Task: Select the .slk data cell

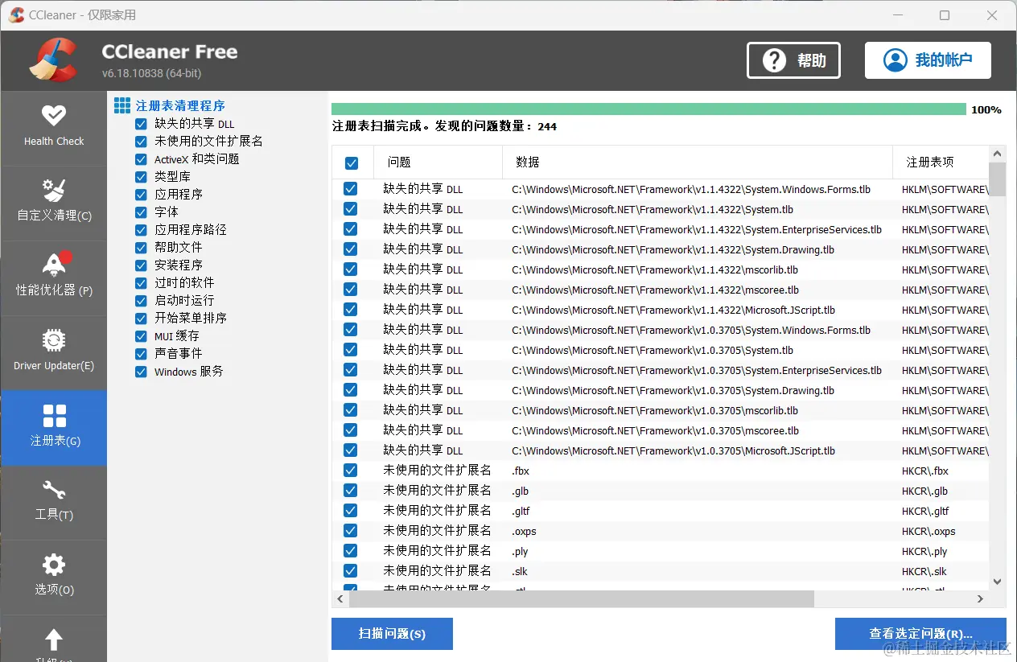Action: click(x=520, y=571)
